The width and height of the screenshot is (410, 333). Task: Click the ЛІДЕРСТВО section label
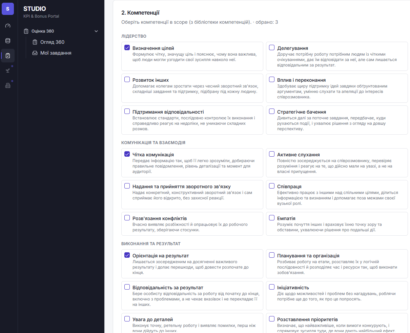tap(134, 36)
